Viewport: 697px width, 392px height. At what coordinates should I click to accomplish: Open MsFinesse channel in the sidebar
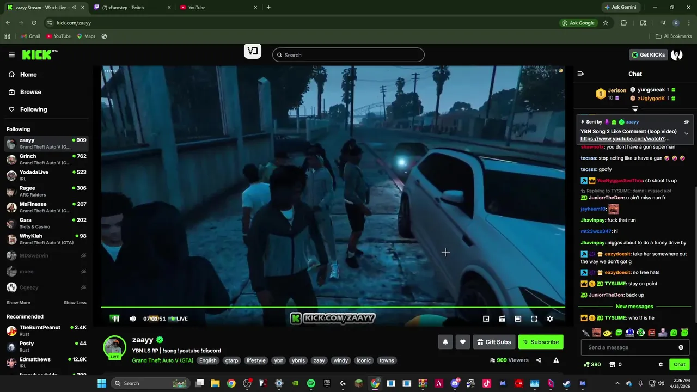46,207
